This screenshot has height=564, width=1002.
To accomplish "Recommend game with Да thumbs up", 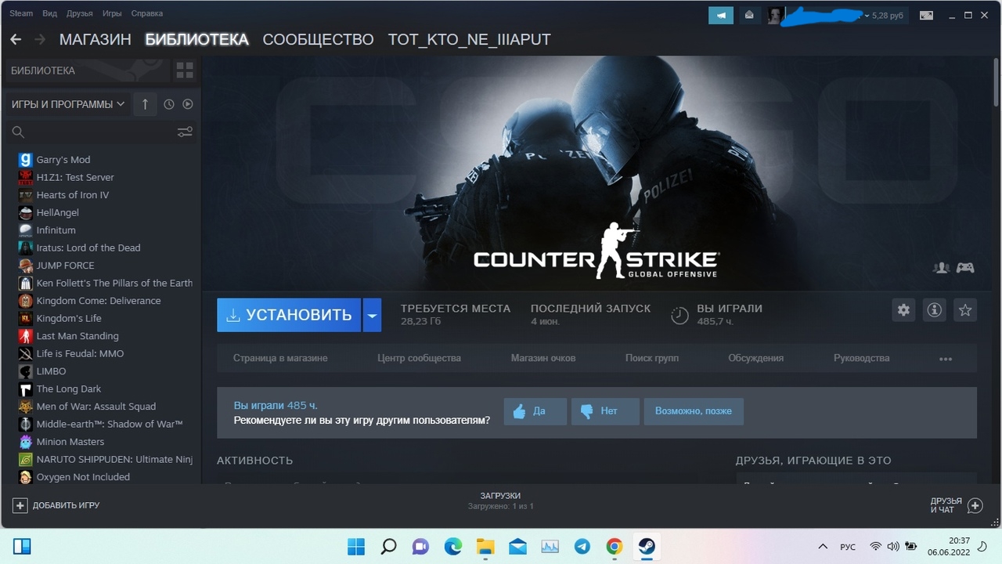I will pos(535,411).
